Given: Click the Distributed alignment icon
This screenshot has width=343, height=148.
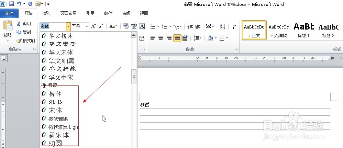Looking at the screenshot, I should [185, 38].
